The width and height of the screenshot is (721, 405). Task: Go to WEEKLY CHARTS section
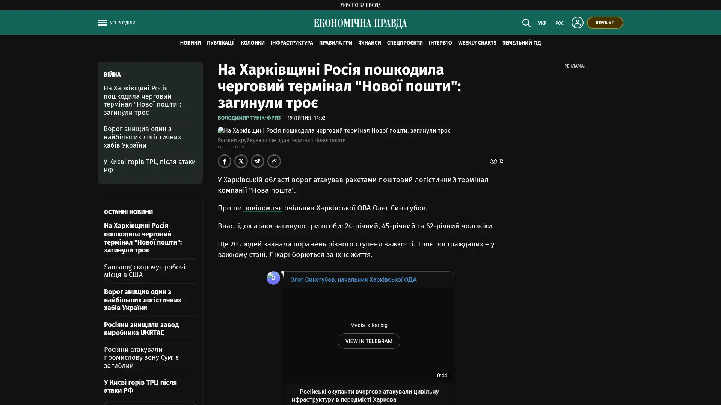[477, 43]
